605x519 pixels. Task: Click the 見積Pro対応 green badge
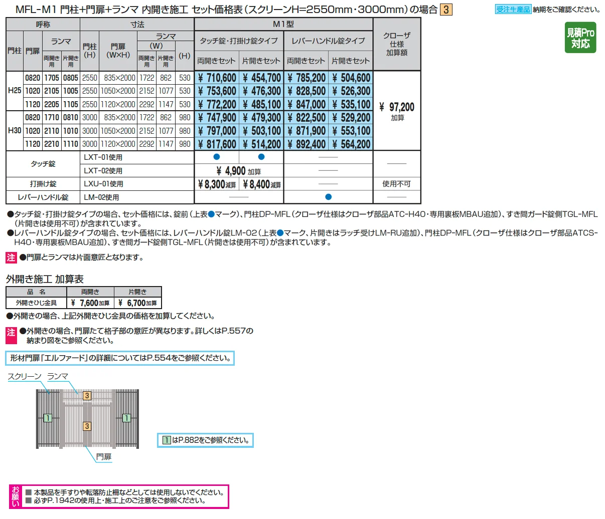580,38
